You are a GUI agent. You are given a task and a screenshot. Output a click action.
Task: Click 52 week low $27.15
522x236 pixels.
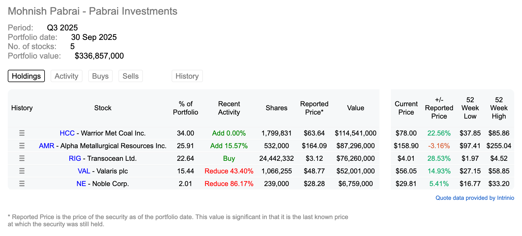pos(470,171)
